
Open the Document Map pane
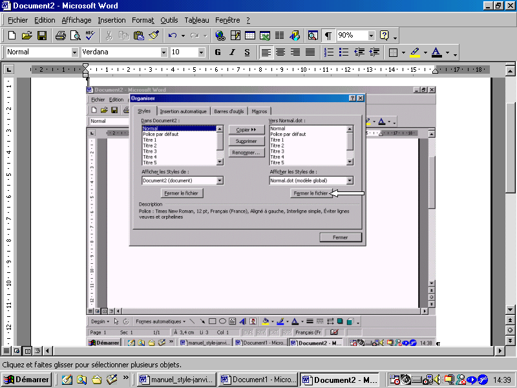313,36
